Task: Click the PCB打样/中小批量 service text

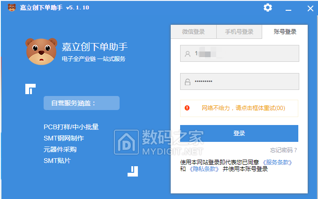Action: [x=71, y=127]
